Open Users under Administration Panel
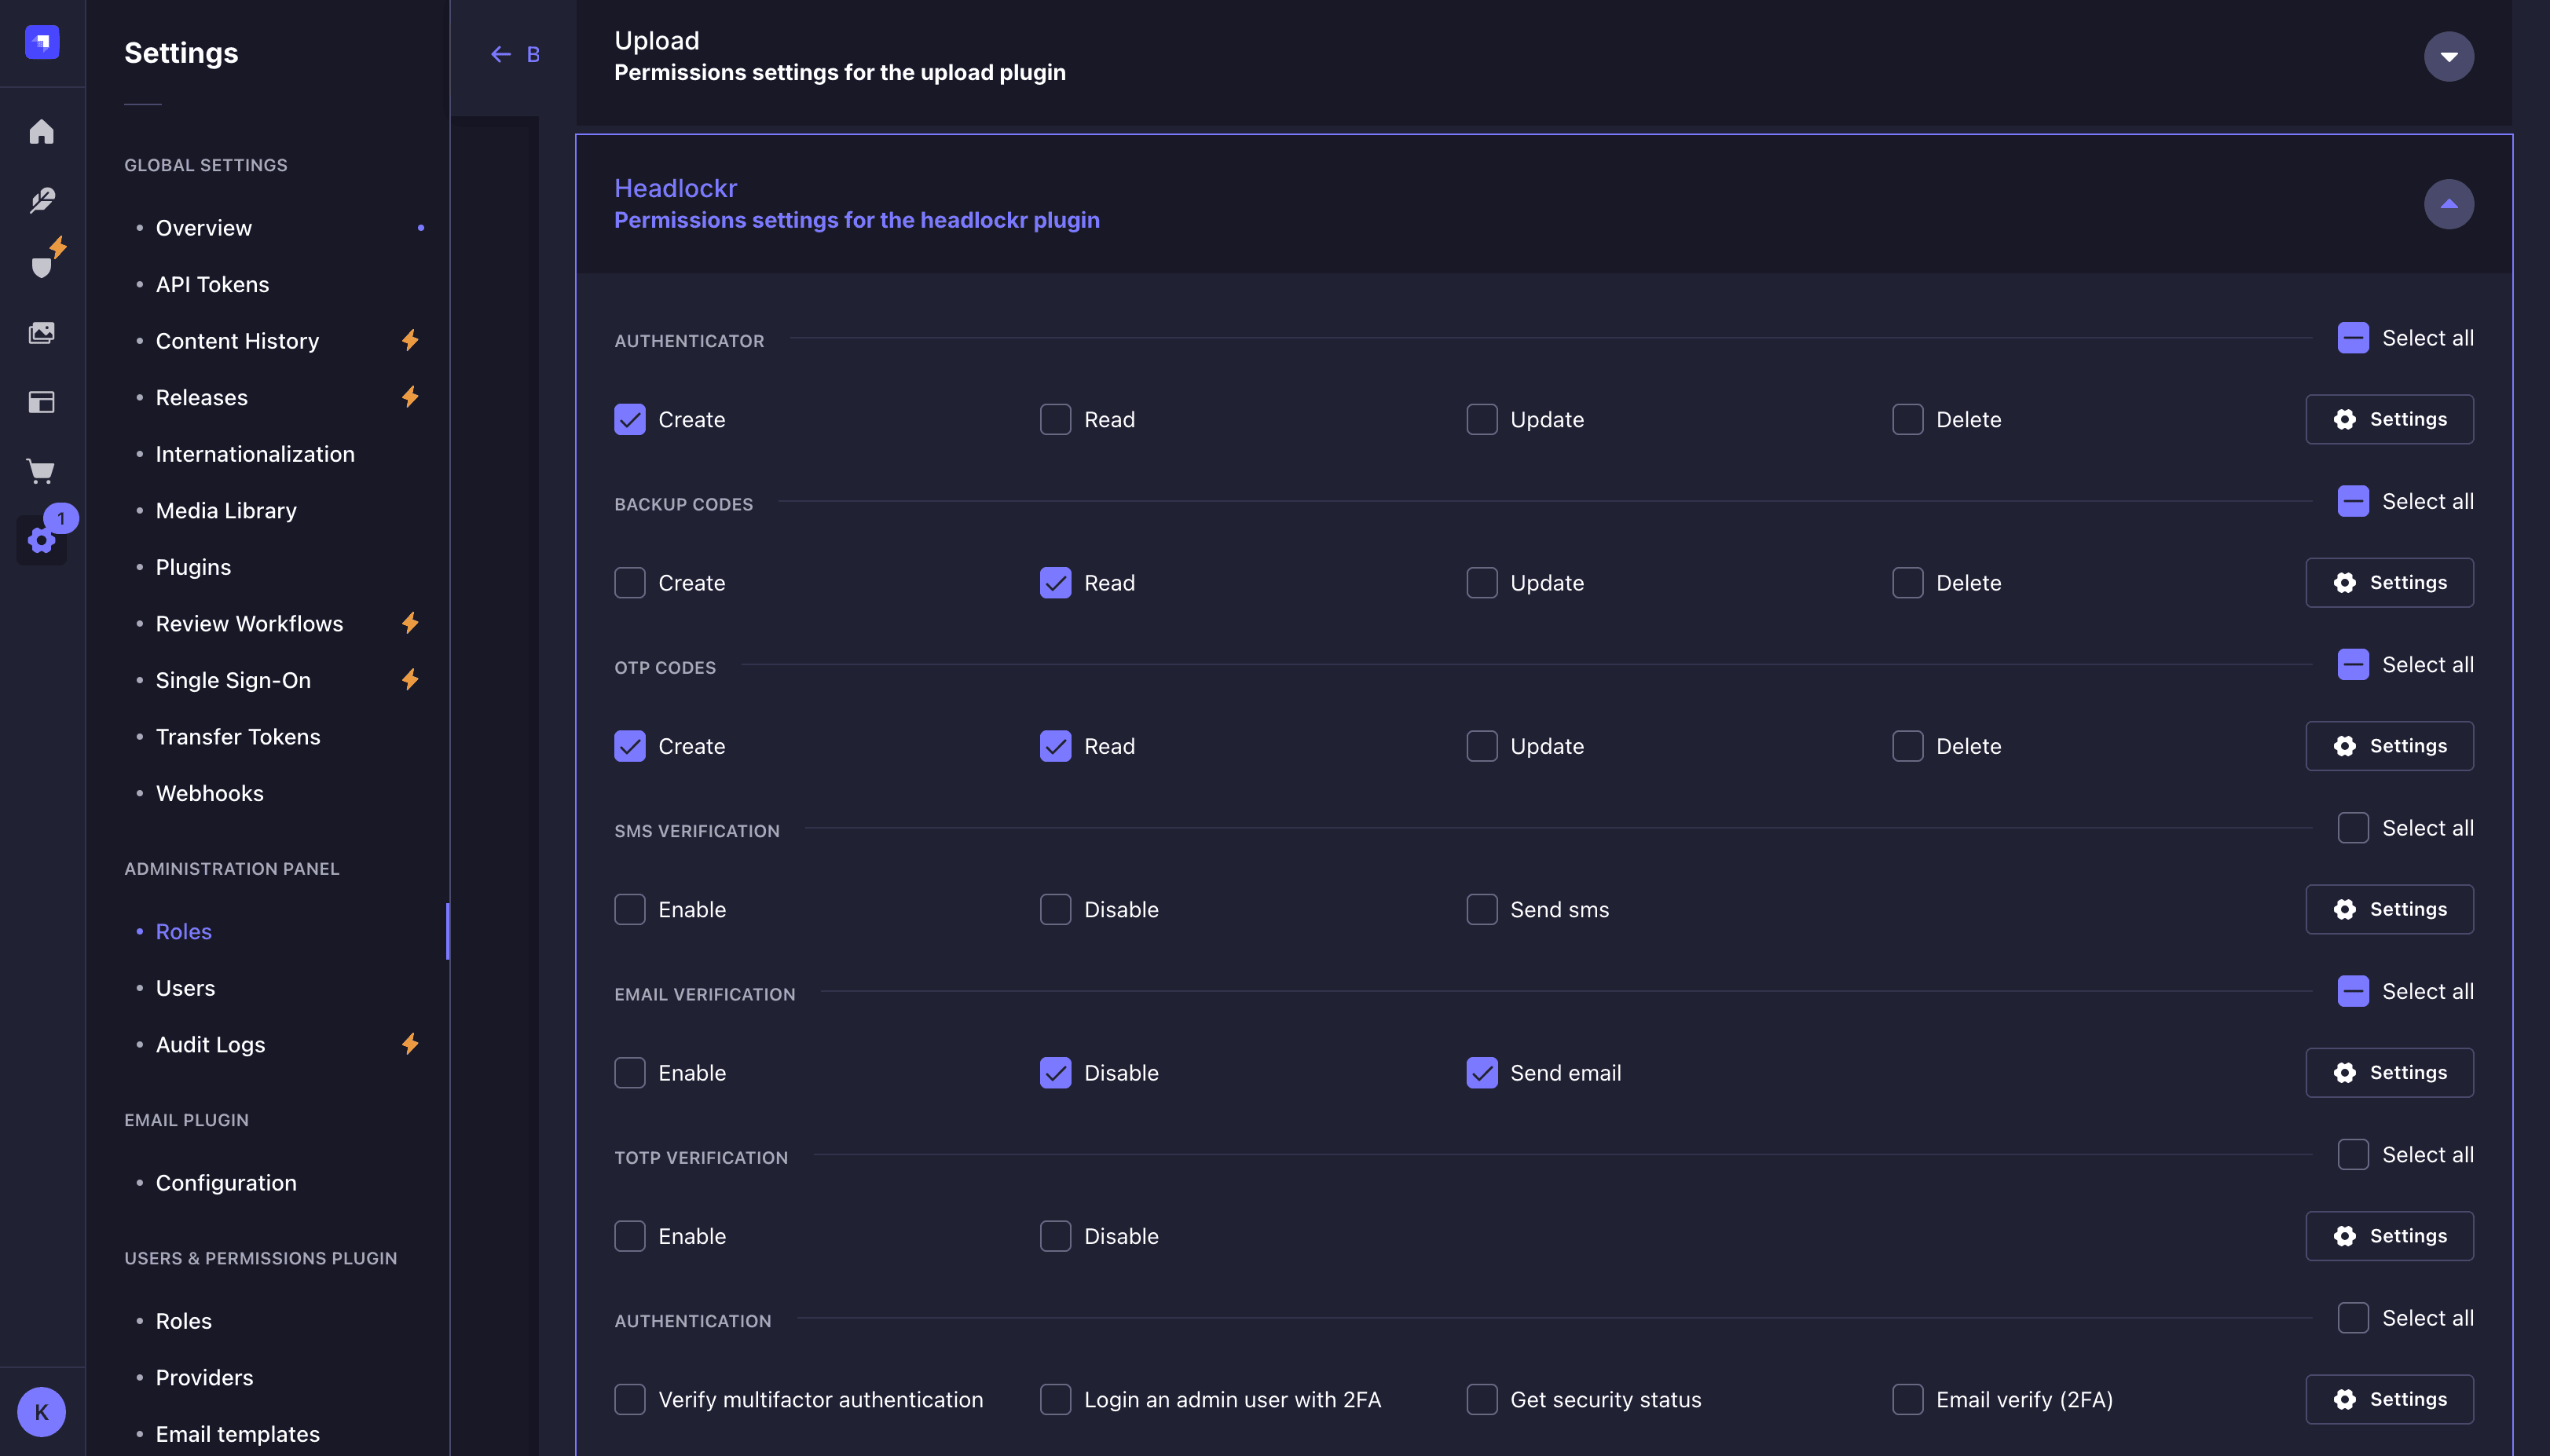2550x1456 pixels. coord(185,988)
